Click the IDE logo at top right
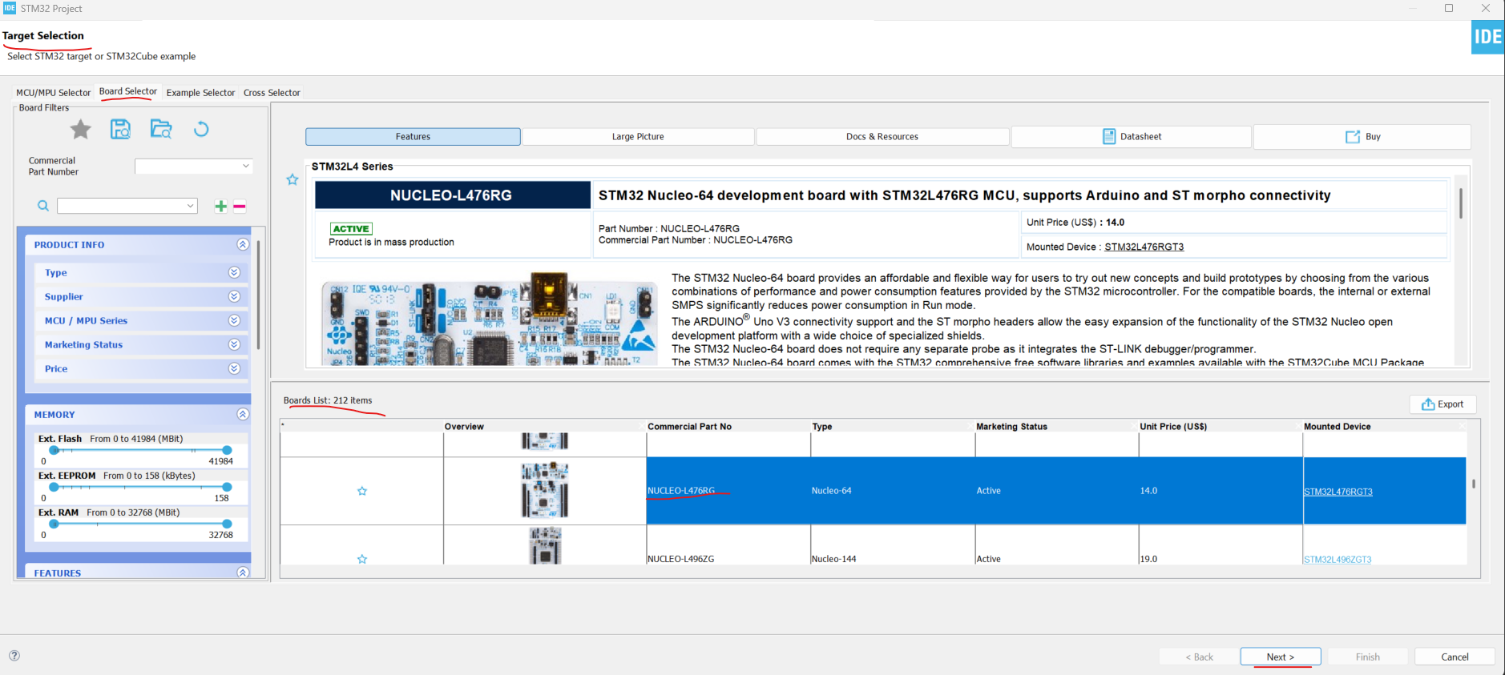The height and width of the screenshot is (675, 1505). click(x=1487, y=37)
